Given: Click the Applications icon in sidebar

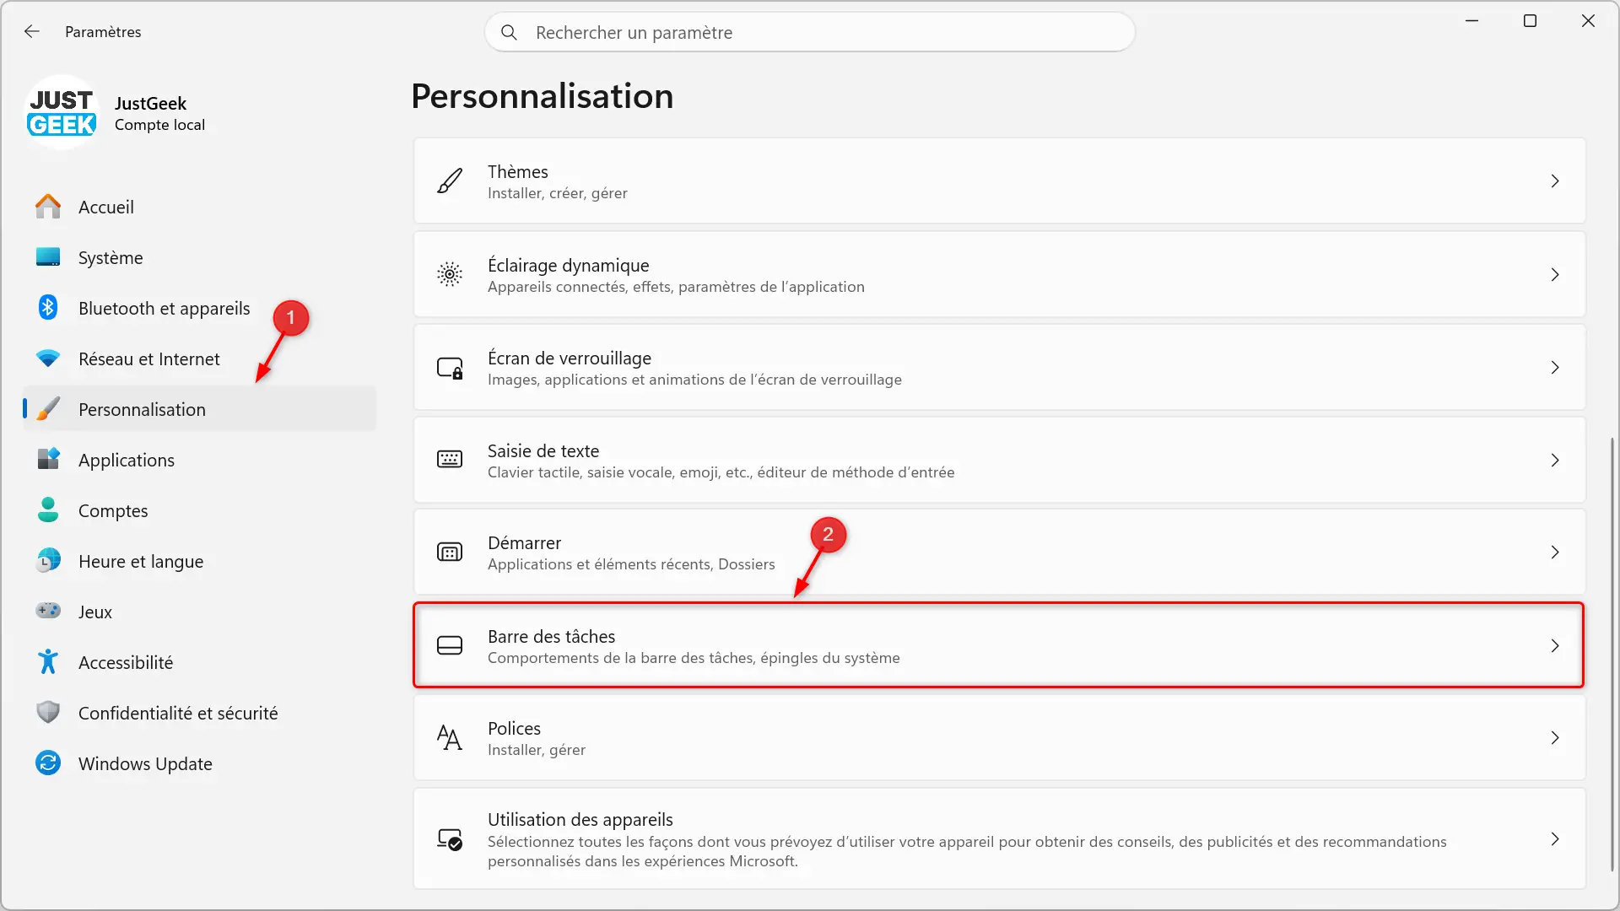Looking at the screenshot, I should 48,460.
